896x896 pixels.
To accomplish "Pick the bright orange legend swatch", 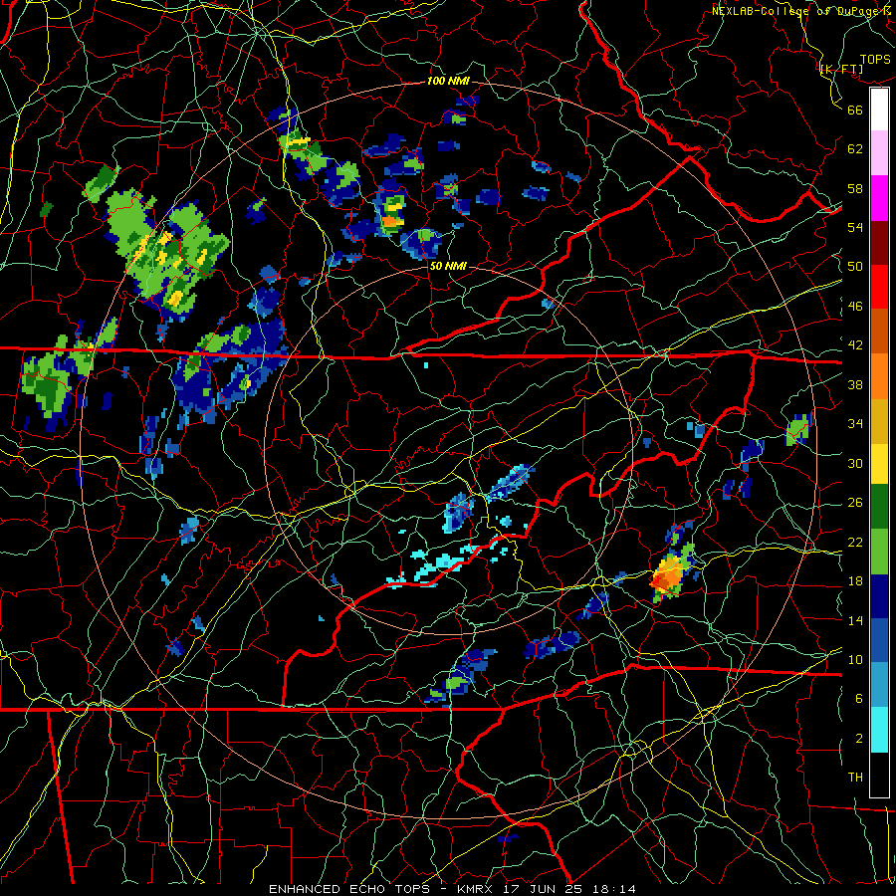I will 879,376.
